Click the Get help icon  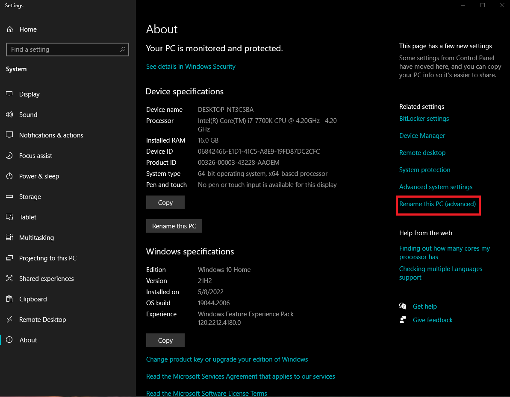click(403, 307)
